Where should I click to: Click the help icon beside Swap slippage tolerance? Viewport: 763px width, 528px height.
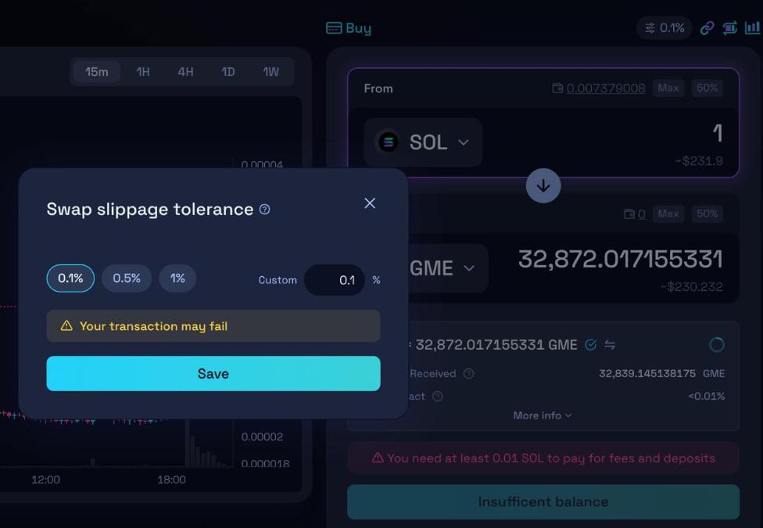tap(264, 210)
